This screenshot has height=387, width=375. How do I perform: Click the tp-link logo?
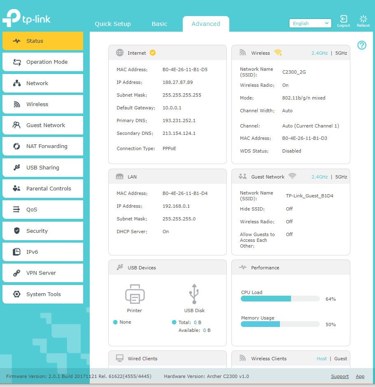26,19
